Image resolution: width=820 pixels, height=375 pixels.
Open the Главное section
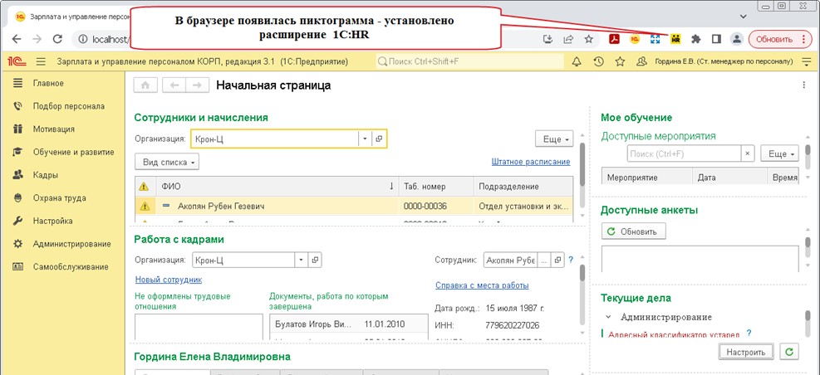[48, 83]
